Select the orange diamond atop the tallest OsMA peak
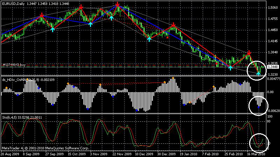Viewport: 280px width, 157px height. (173, 78)
